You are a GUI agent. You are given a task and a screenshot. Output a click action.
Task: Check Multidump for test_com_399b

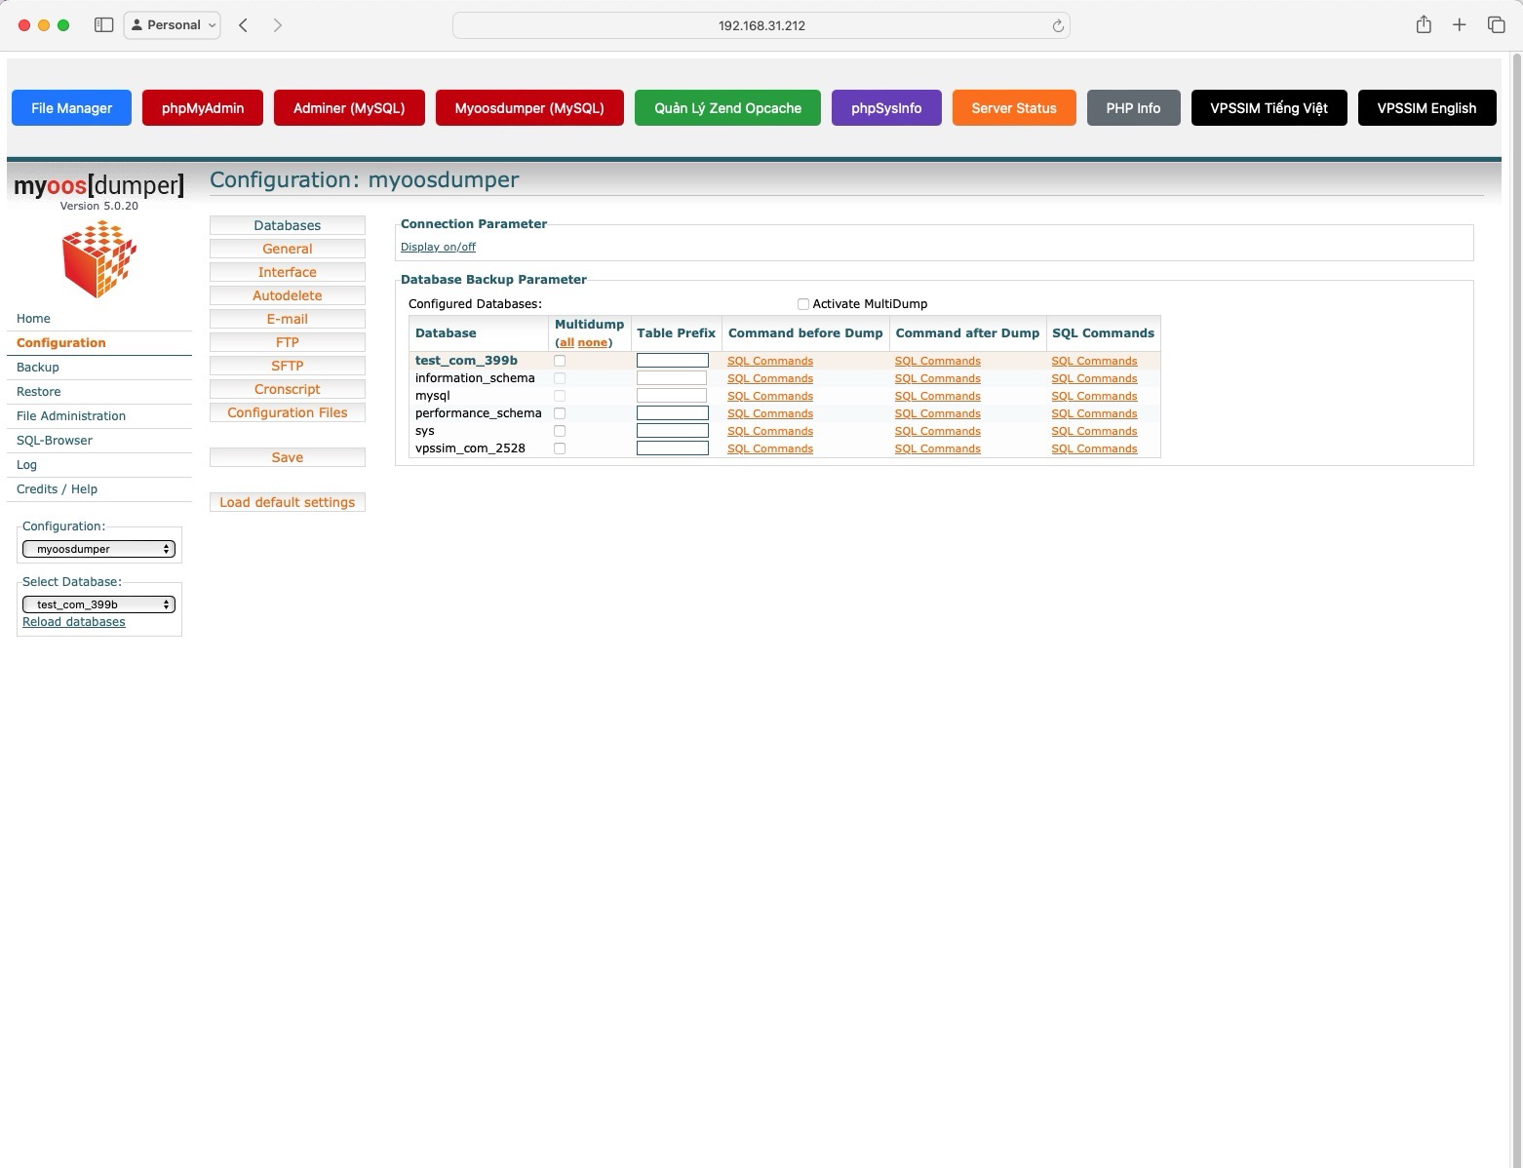[x=560, y=361]
